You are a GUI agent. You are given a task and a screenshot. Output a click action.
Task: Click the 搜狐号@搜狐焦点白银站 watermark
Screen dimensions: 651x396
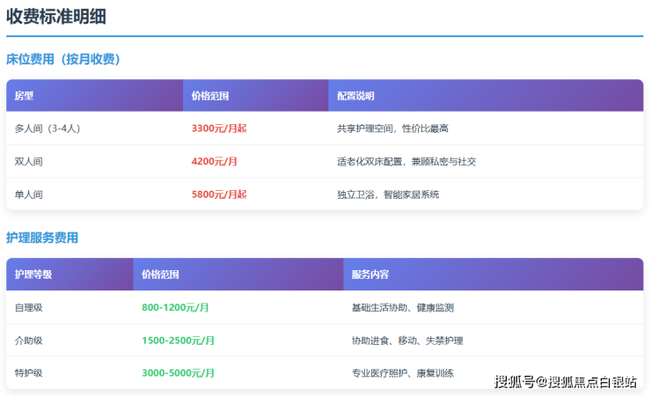566,382
